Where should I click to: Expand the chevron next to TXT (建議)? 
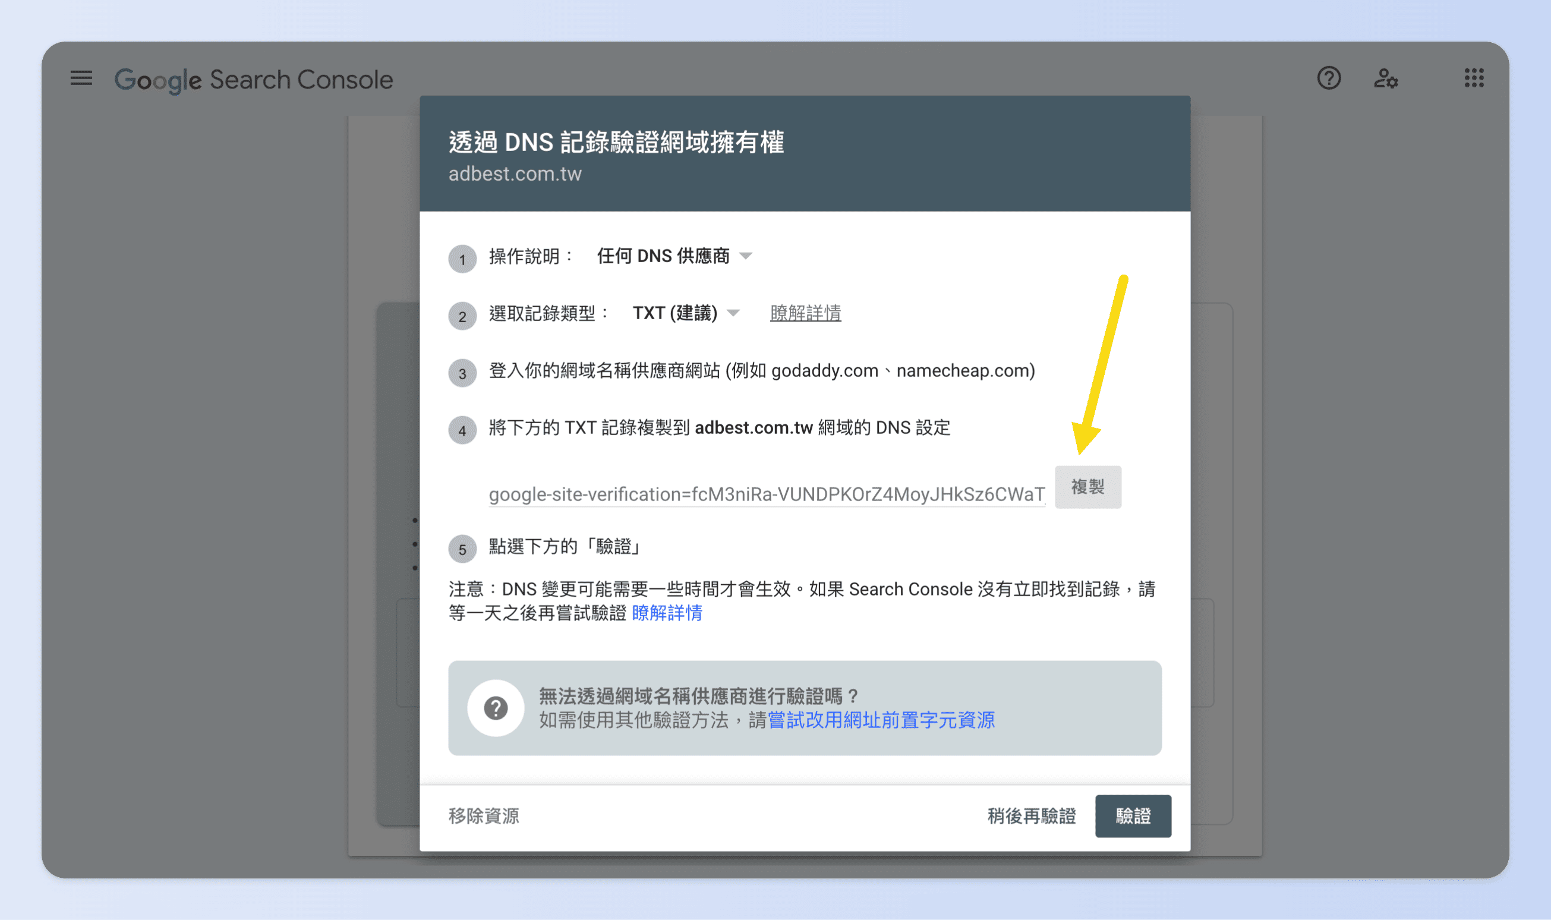pos(734,313)
